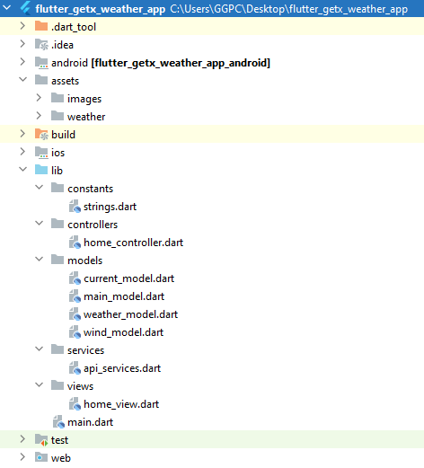The width and height of the screenshot is (424, 468).
Task: Click the blue lib folder icon
Action: click(x=41, y=170)
